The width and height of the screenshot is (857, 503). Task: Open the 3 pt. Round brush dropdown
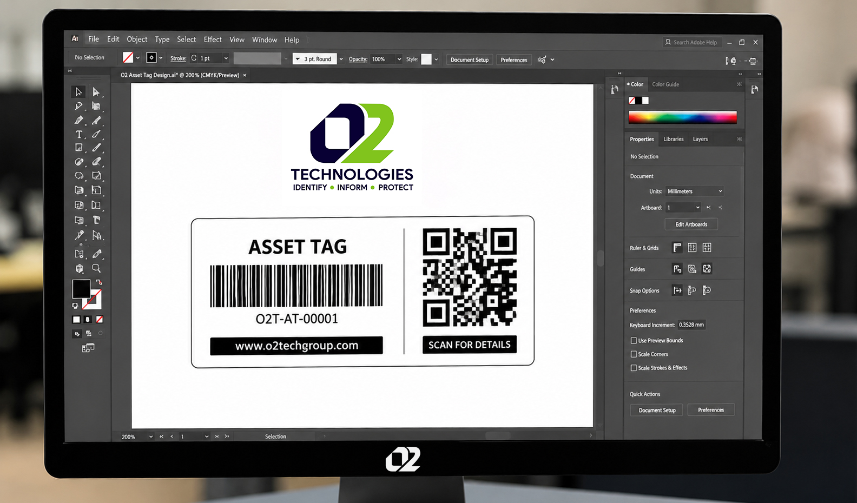click(x=341, y=59)
